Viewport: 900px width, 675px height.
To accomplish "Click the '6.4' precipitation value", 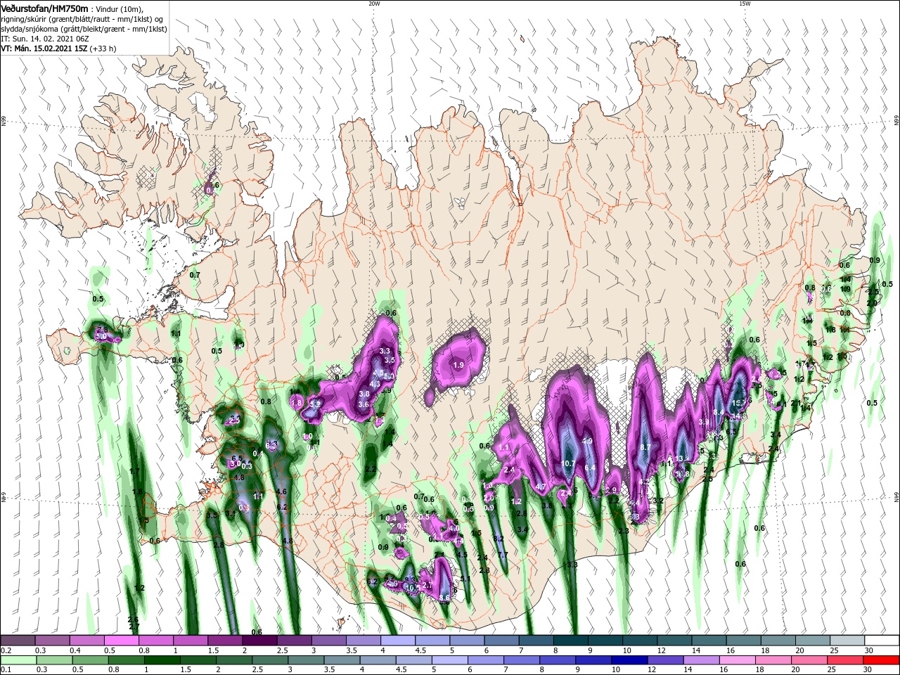I will pos(590,468).
